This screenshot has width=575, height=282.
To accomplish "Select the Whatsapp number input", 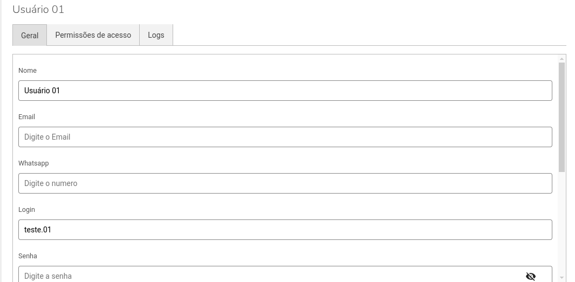I will coord(285,183).
